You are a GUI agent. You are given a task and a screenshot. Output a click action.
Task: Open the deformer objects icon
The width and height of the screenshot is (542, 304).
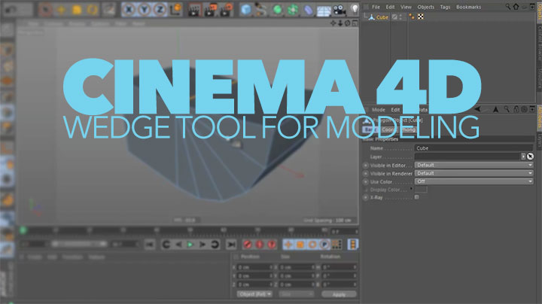pos(308,10)
